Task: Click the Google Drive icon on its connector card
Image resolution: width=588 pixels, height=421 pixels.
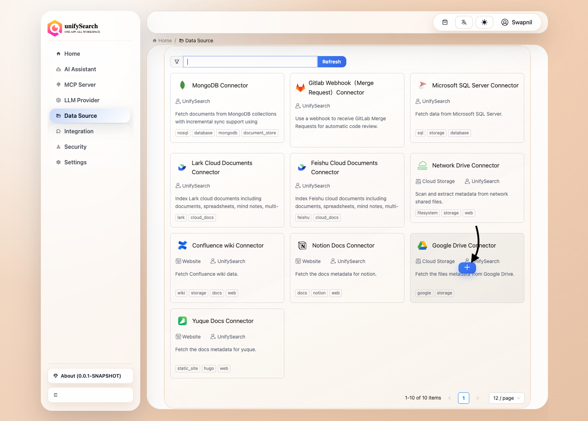Action: point(422,245)
